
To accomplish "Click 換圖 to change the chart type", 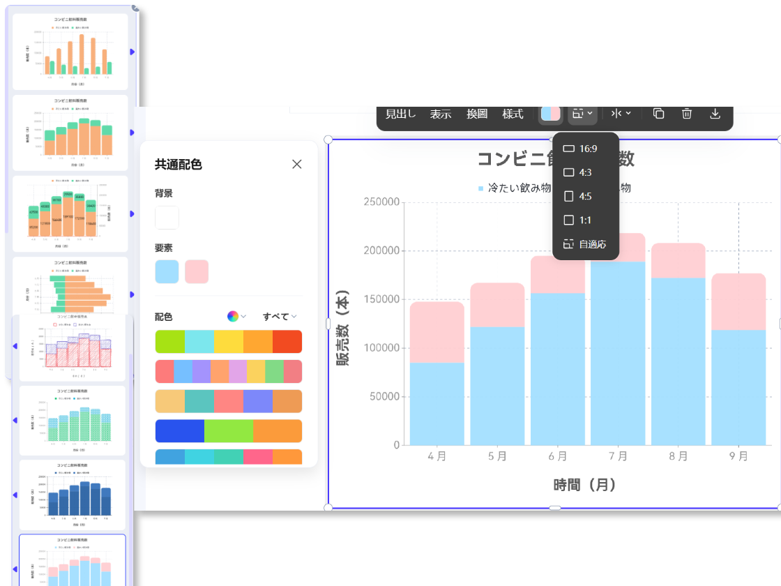I will click(x=476, y=114).
